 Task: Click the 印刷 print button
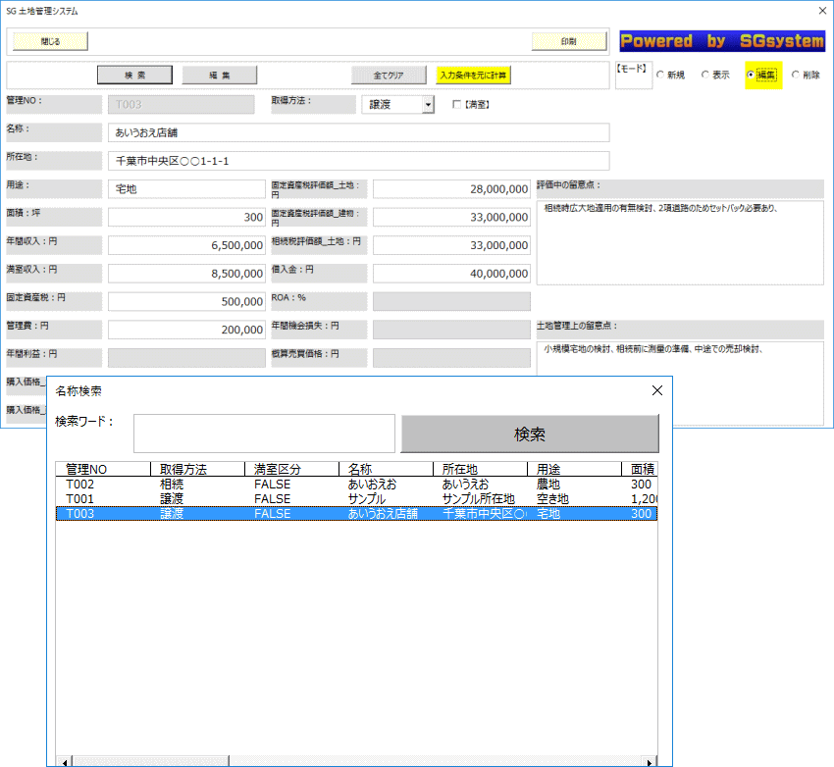click(x=568, y=41)
